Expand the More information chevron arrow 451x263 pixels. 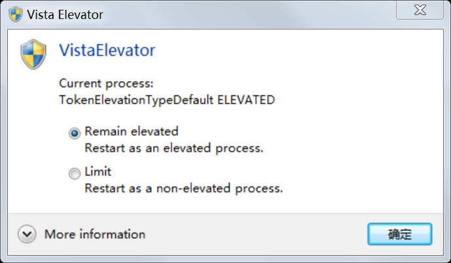pos(26,234)
